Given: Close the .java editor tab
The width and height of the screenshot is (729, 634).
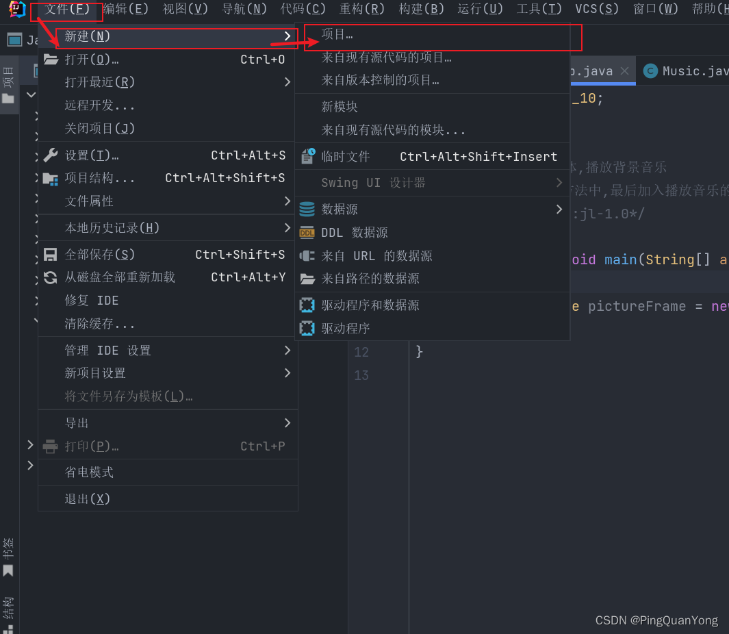Looking at the screenshot, I should point(624,71).
